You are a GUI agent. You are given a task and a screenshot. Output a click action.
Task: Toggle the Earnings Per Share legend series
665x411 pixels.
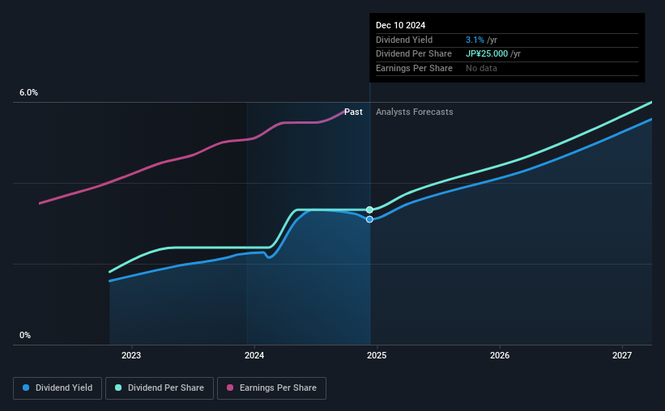pos(271,388)
